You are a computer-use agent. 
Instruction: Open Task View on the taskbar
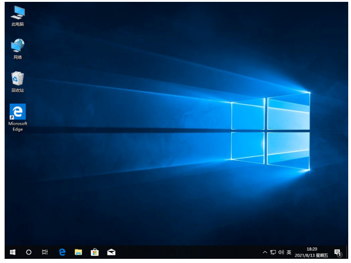click(45, 252)
